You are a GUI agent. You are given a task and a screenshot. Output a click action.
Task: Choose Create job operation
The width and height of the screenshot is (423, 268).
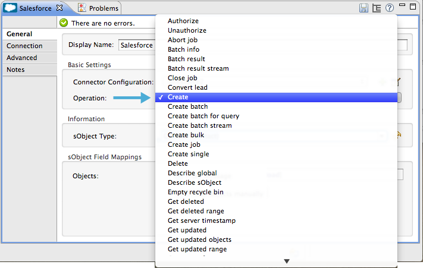[276, 144]
